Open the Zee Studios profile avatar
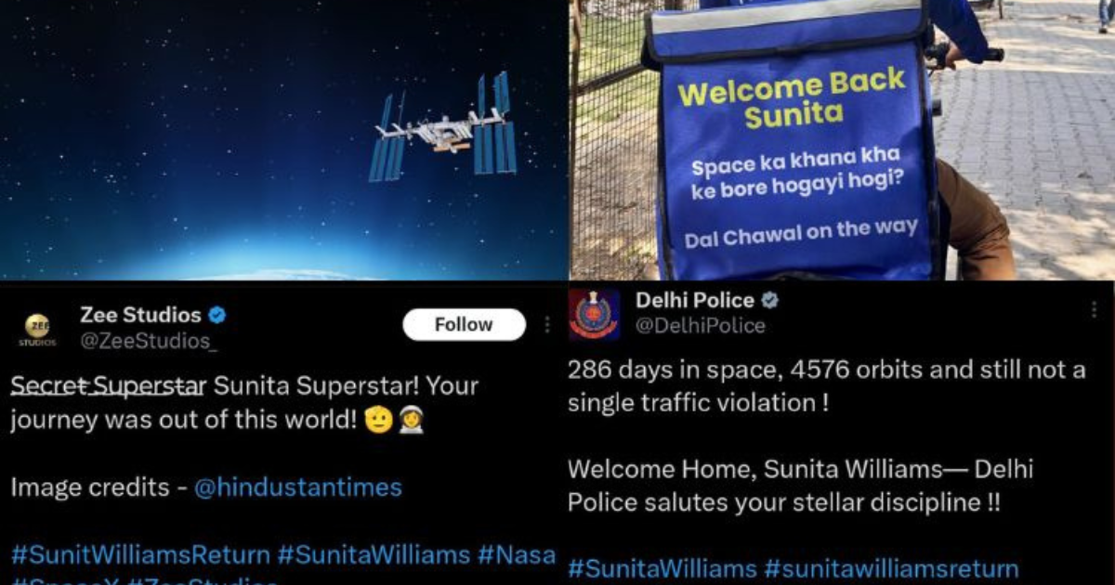This screenshot has width=1115, height=585. [x=38, y=329]
